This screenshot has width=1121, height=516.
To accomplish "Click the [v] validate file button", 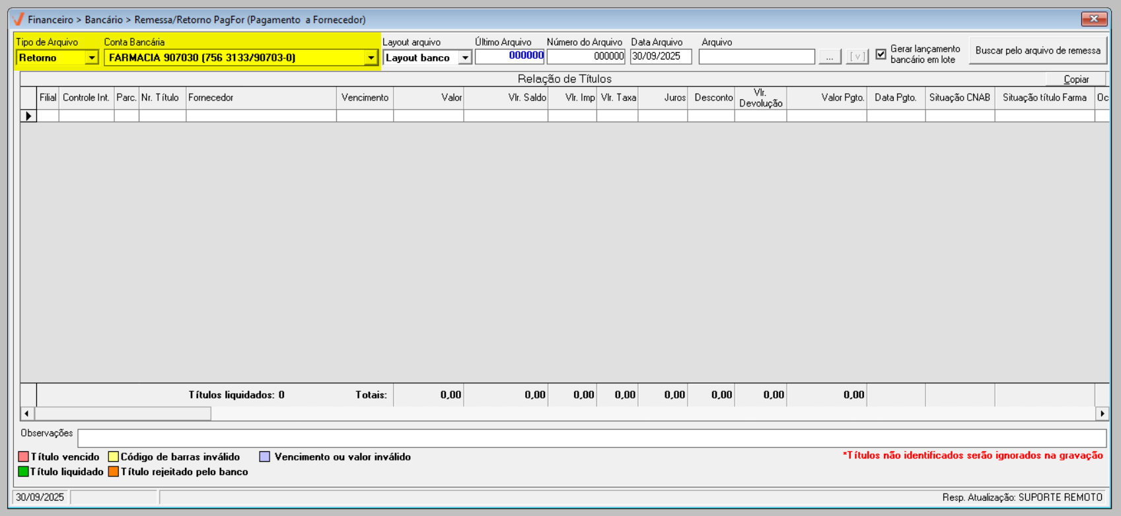I will [x=857, y=57].
